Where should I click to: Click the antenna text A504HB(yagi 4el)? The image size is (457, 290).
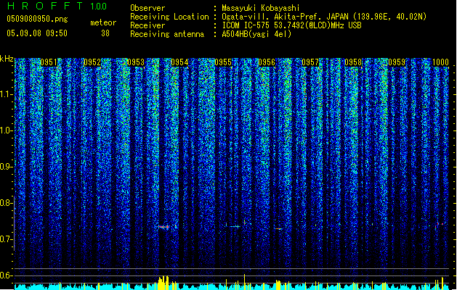click(256, 34)
